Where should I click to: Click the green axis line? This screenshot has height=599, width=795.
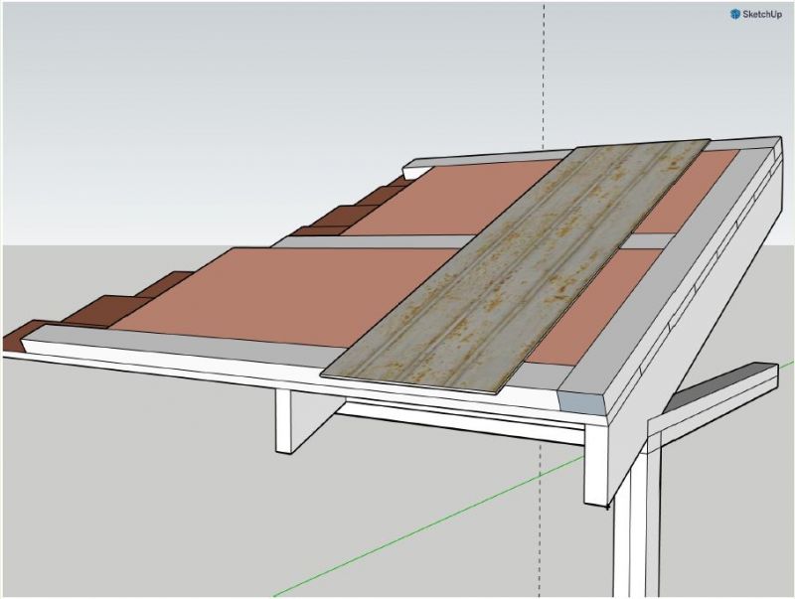tap(429, 526)
